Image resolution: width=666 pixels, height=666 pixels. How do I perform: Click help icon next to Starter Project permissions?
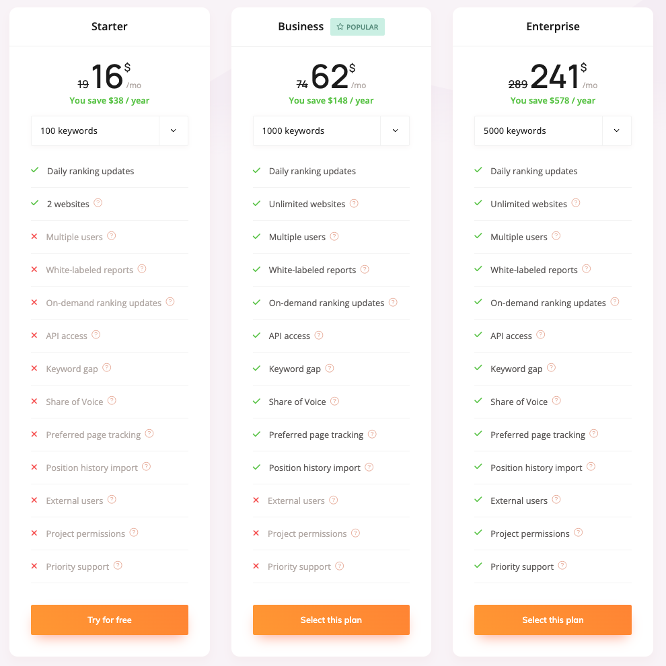[134, 533]
